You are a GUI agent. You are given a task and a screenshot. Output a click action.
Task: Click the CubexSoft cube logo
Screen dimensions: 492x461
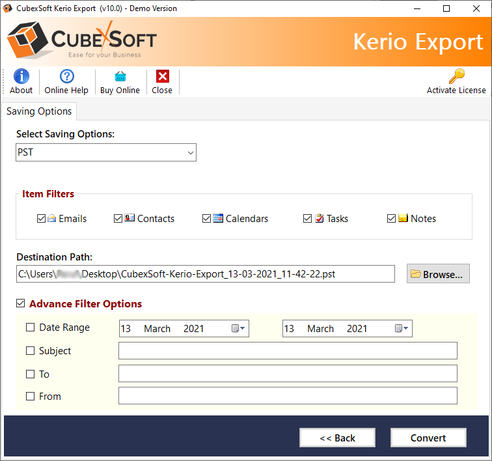point(27,40)
